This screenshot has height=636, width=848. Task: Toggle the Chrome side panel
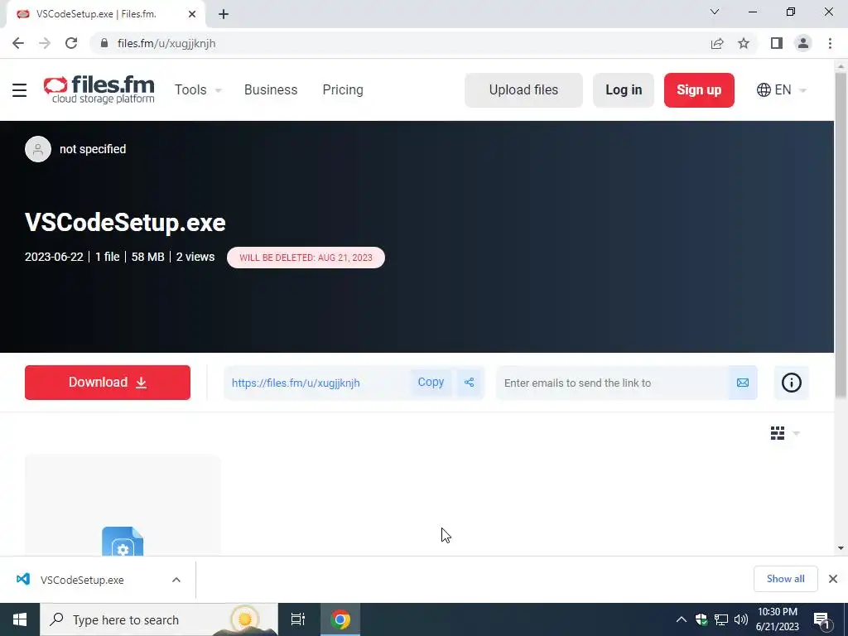777,43
